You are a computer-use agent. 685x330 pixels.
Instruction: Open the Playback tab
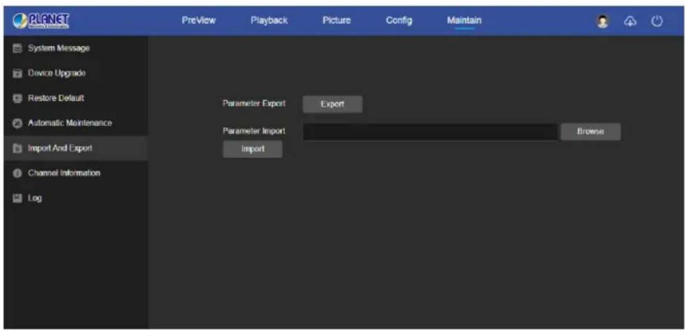269,20
